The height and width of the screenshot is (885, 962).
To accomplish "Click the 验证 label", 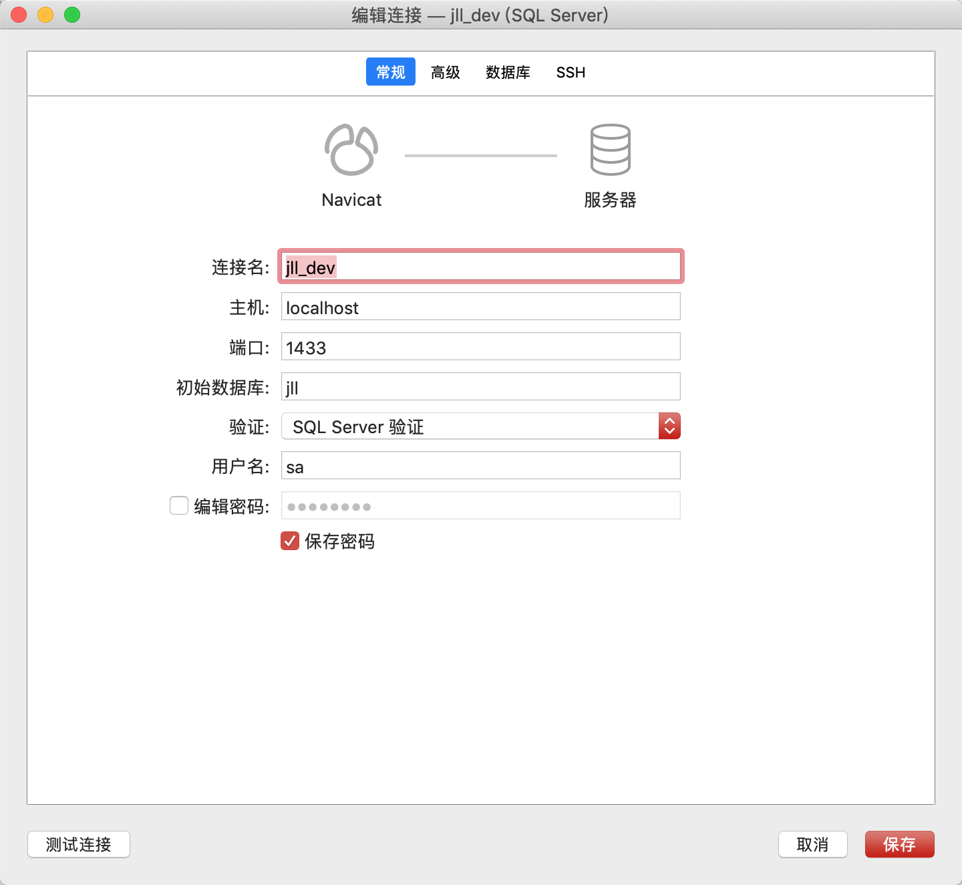I will coord(249,427).
